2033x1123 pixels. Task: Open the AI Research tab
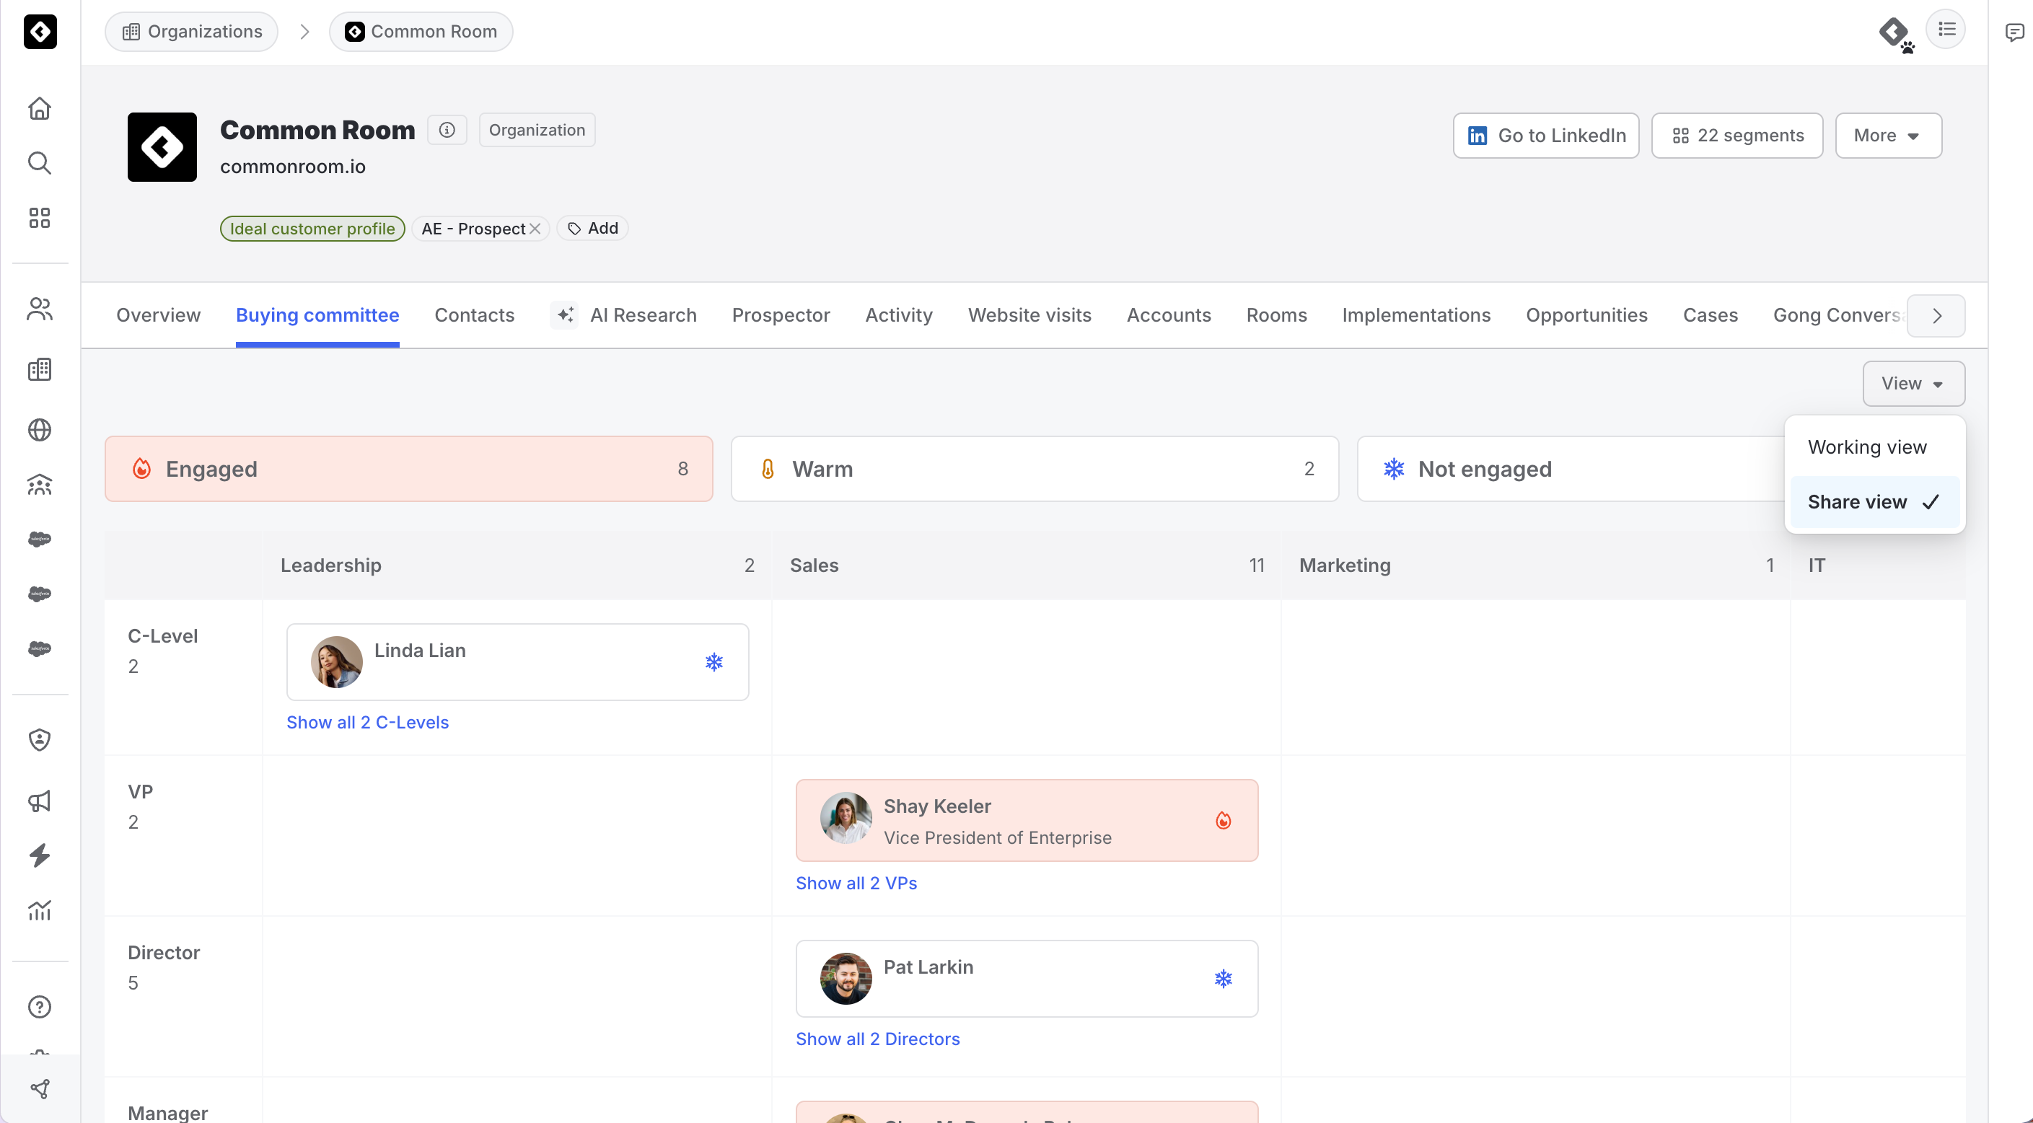click(x=623, y=315)
